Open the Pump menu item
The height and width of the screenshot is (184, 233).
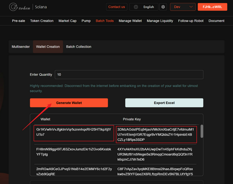click(x=86, y=21)
